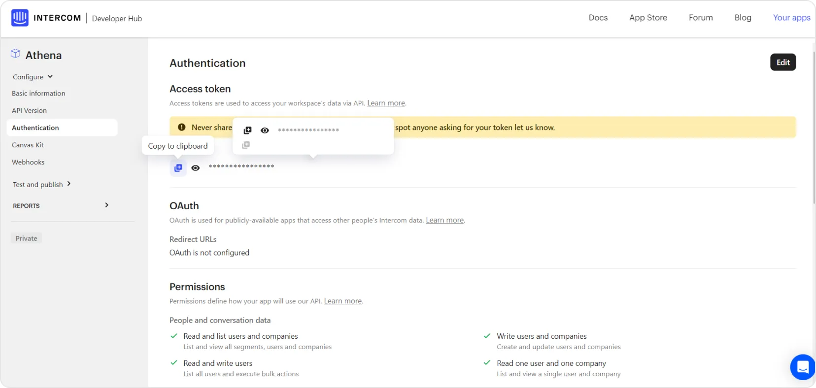Click the Intercom logo icon
816x388 pixels.
click(x=20, y=18)
